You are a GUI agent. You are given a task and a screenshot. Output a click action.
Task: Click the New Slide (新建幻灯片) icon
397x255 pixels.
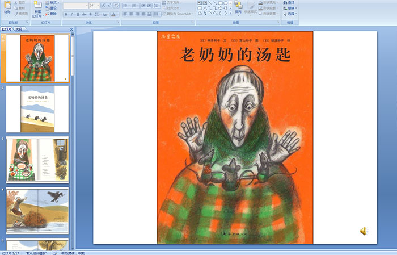[x=38, y=5]
